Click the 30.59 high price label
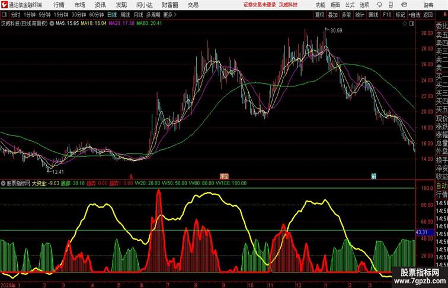The width and height of the screenshot is (448, 288). click(x=336, y=31)
